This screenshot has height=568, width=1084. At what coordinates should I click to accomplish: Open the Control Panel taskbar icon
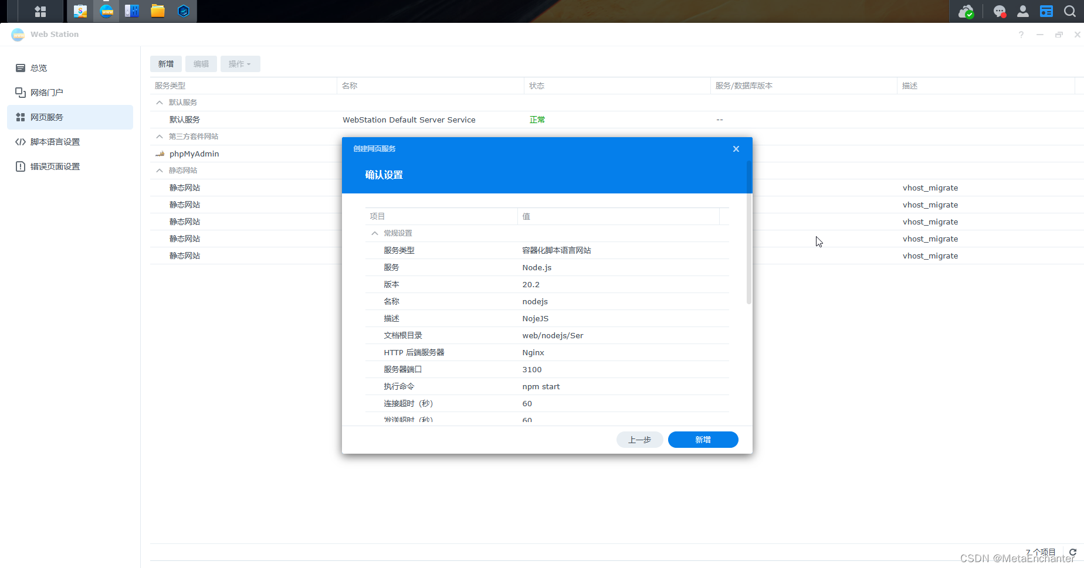tap(132, 11)
